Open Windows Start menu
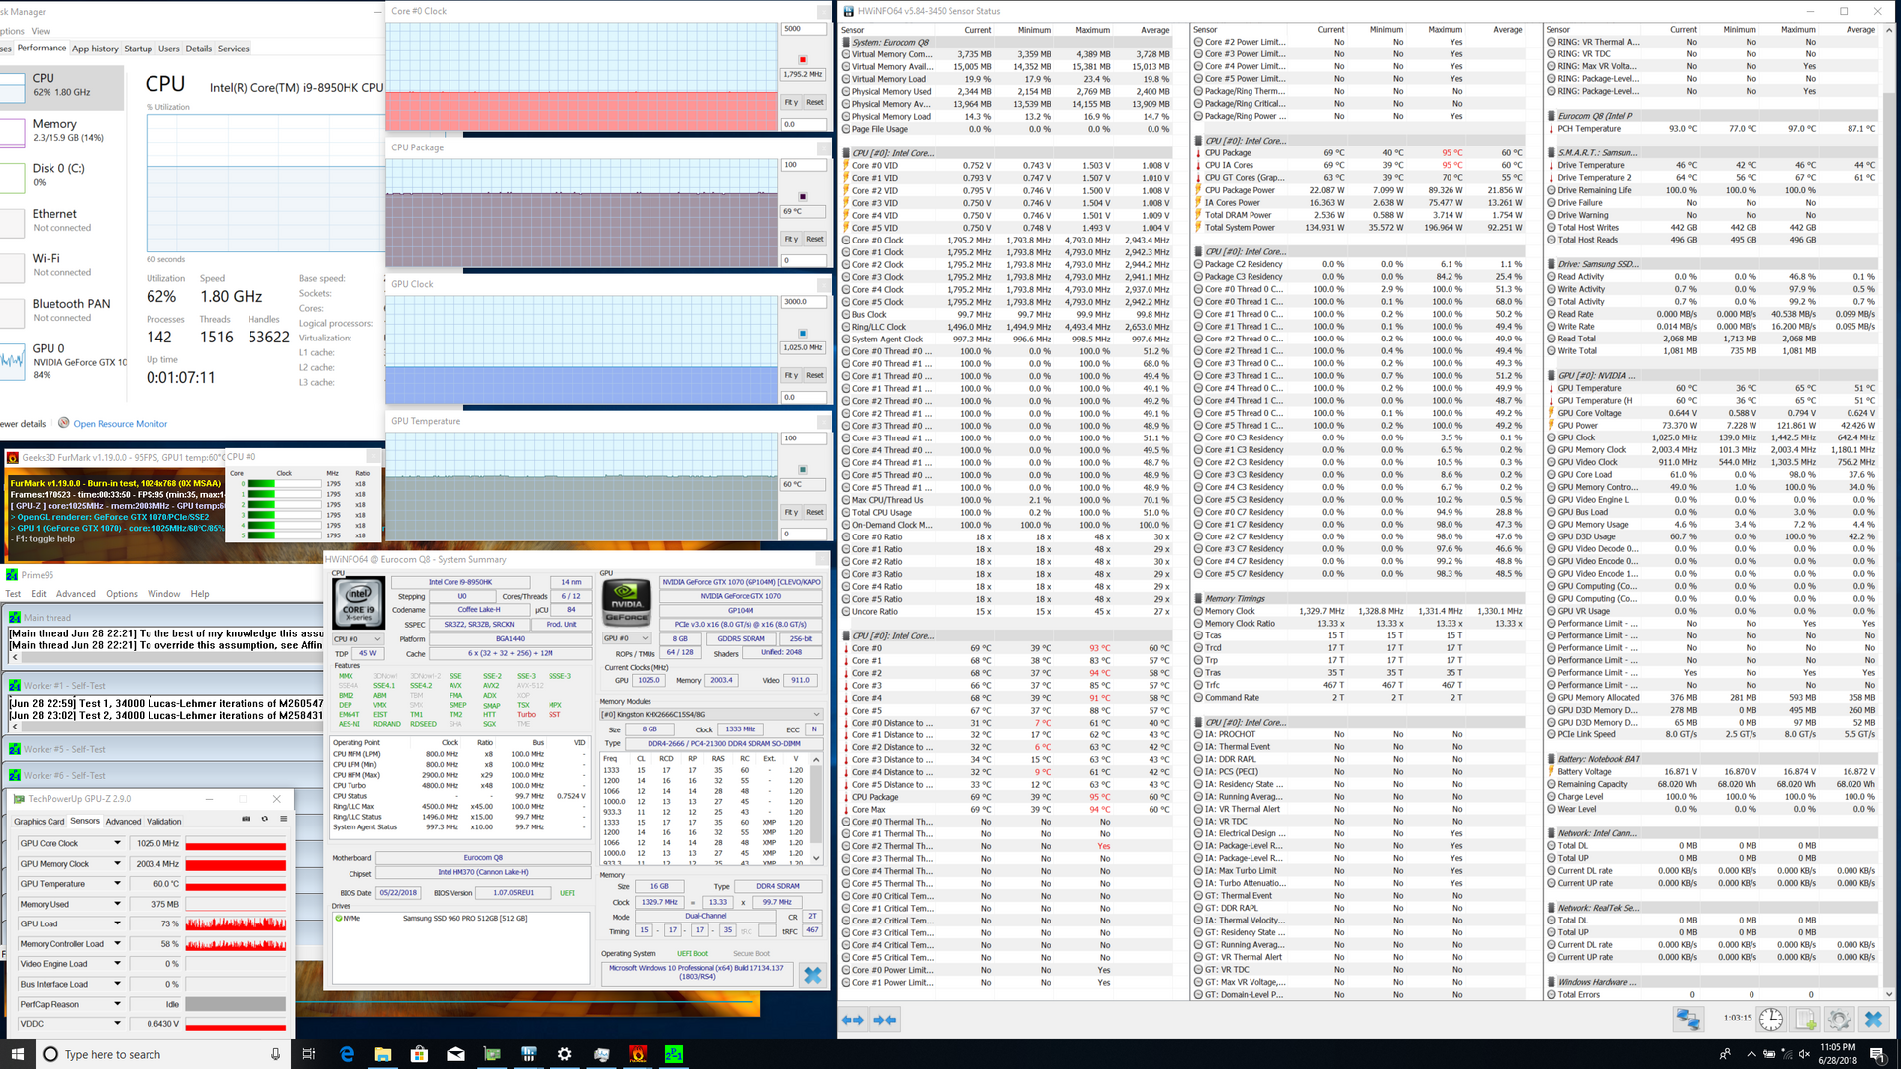 [17, 1054]
